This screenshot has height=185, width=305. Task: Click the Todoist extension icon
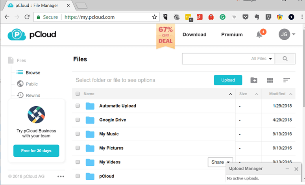[200, 17]
